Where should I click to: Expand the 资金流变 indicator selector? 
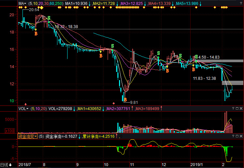point(27,137)
